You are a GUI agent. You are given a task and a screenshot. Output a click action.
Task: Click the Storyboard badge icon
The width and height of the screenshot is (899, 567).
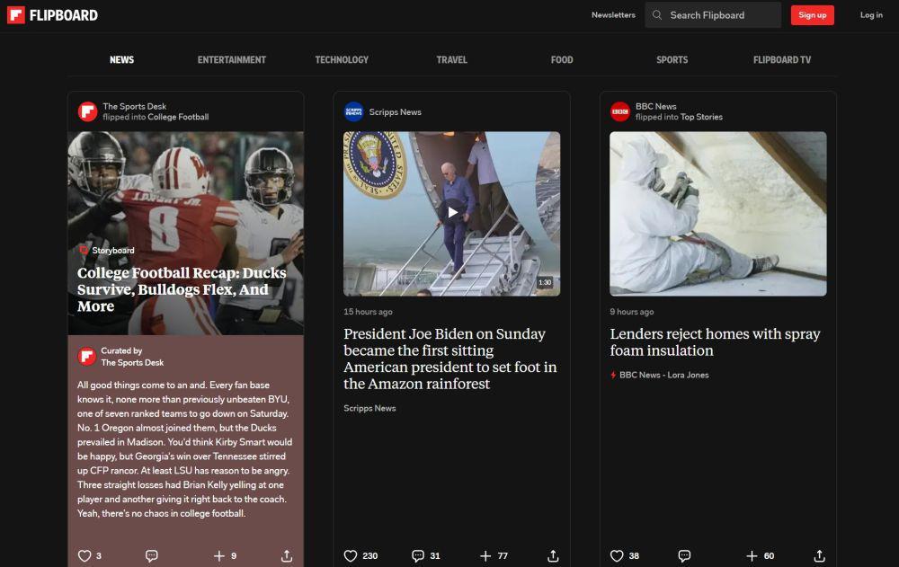(x=84, y=250)
